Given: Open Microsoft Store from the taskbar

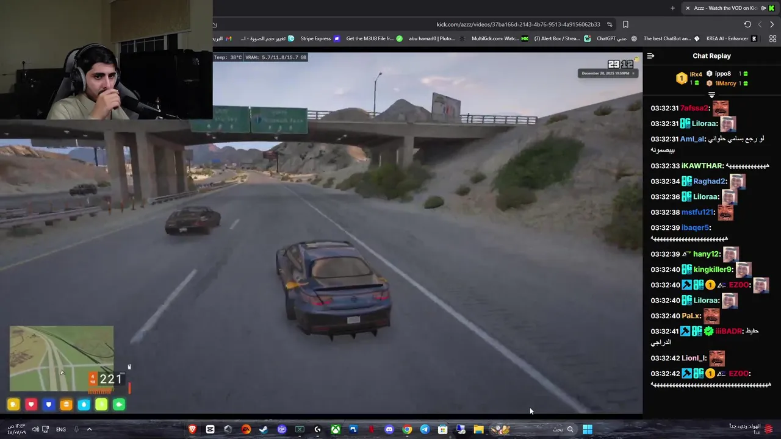Looking at the screenshot, I should pos(443,429).
